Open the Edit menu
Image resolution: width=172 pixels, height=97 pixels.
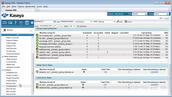click(x=8, y=6)
